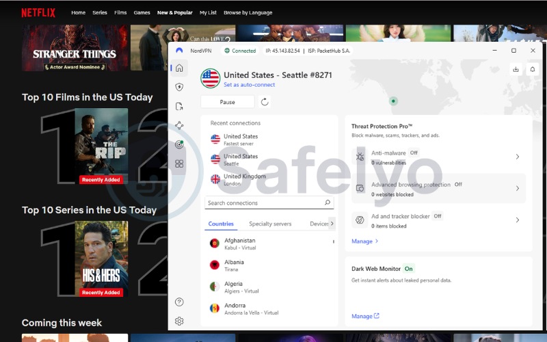Open the NordVPN Home sidebar icon

pos(179,68)
